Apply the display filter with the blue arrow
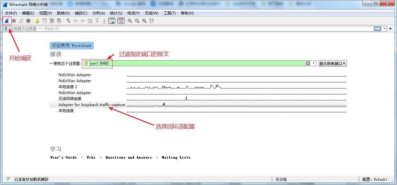This screenshot has height=185, width=397. tap(377, 29)
